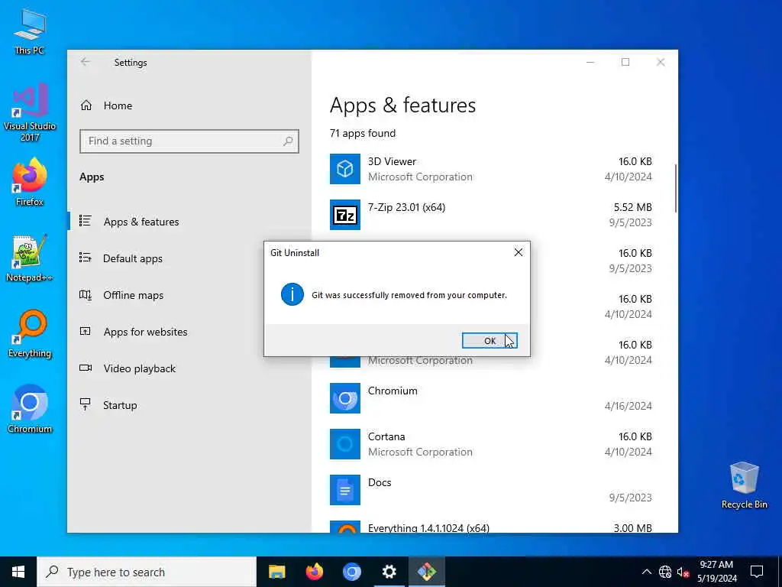Click the '7-Zip 23.01 (x64)' entry
This screenshot has height=587, width=782.
click(406, 207)
